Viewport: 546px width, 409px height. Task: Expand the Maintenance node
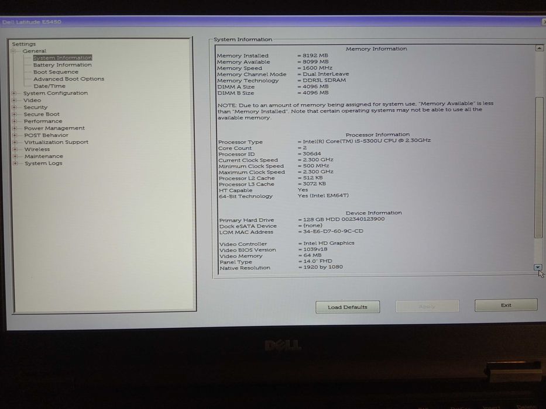[15, 156]
